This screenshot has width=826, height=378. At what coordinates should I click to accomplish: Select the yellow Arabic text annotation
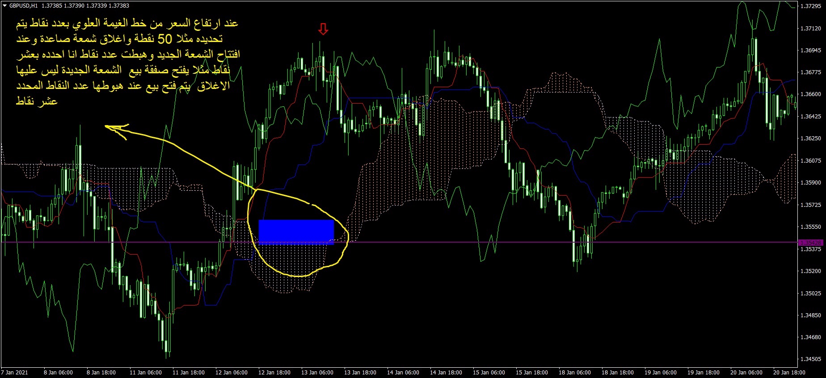tap(127, 62)
